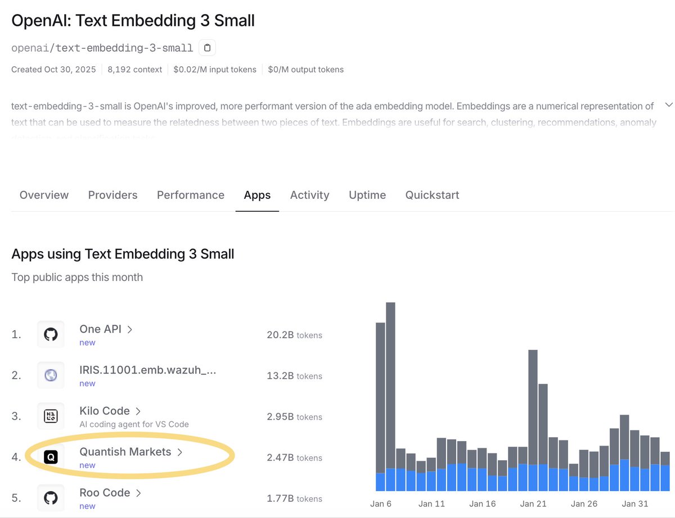The width and height of the screenshot is (675, 518).
Task: Click the $0/M output tokens text
Action: coord(305,70)
